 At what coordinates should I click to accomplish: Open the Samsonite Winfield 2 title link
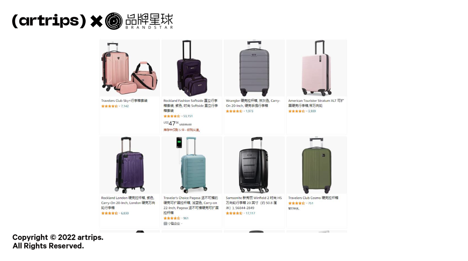coord(254,203)
